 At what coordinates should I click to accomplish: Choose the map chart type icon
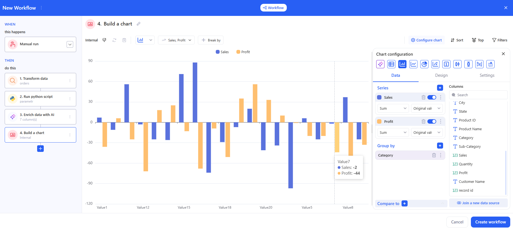(x=490, y=64)
